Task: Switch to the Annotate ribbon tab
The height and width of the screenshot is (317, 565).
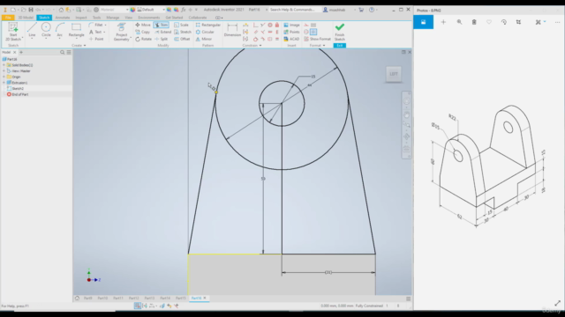Action: tap(63, 18)
